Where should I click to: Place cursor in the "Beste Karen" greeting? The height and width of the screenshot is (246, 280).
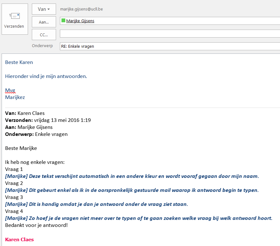point(19,62)
